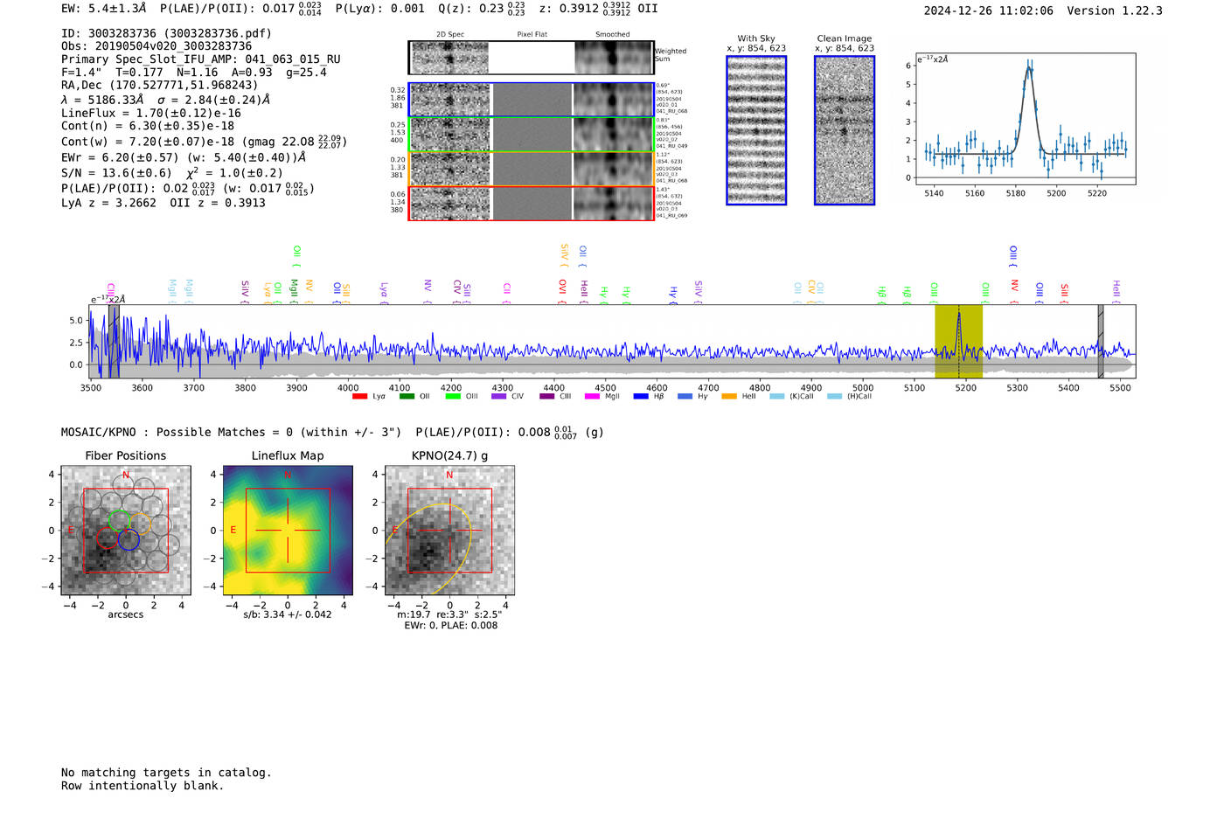Select the MOSAIC/KPNO Possible Matches line
This screenshot has height=833, width=1224.
pos(332,432)
